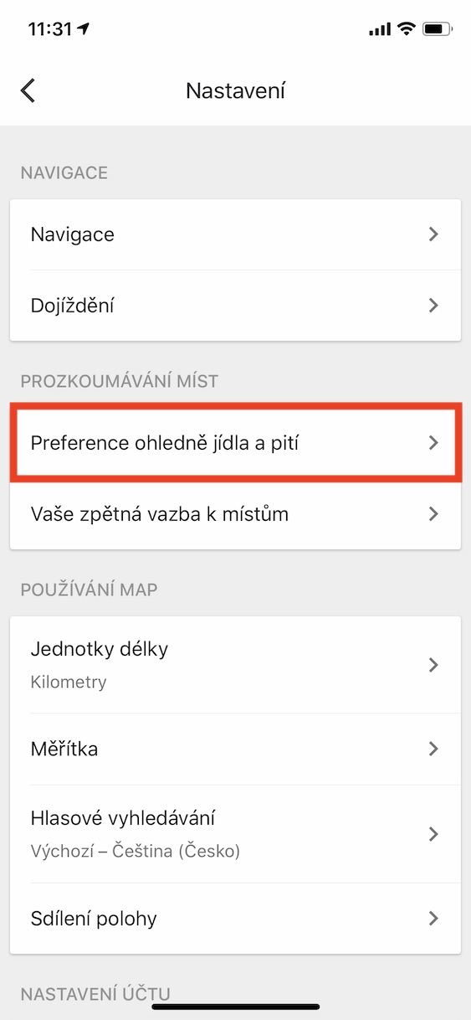The width and height of the screenshot is (471, 1020).
Task: Expand the chevron next to Sdílení polohy
Action: pos(433,919)
